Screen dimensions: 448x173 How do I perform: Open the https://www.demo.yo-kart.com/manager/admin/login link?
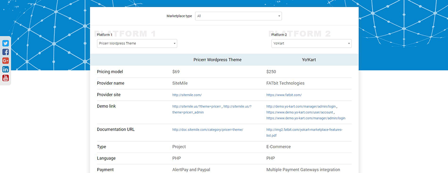pos(306,118)
